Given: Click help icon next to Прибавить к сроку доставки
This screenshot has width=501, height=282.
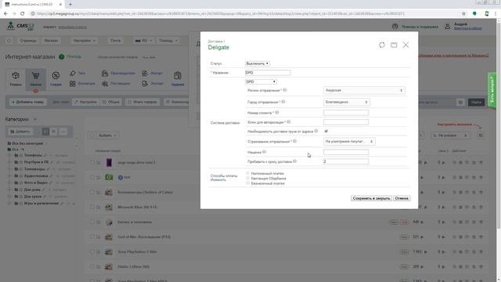Looking at the screenshot, I should point(295,161).
